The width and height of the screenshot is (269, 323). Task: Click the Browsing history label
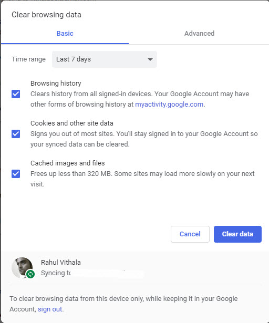pyautogui.click(x=56, y=84)
